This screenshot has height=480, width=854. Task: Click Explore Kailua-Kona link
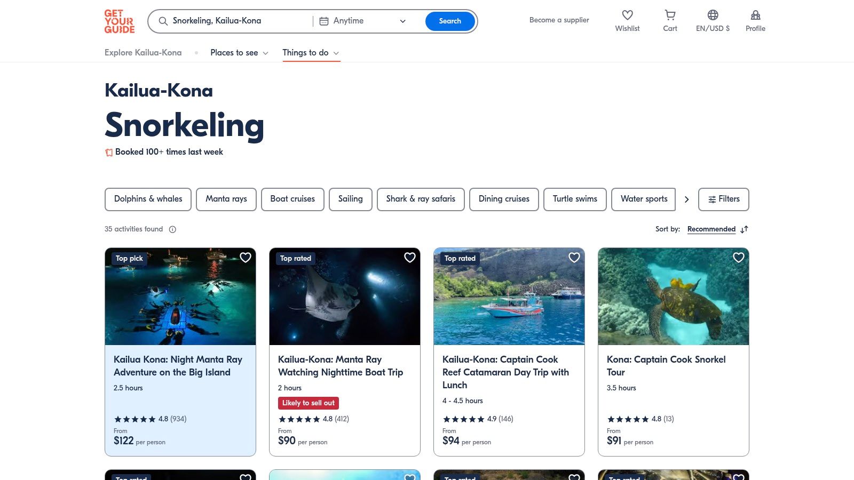pyautogui.click(x=143, y=53)
